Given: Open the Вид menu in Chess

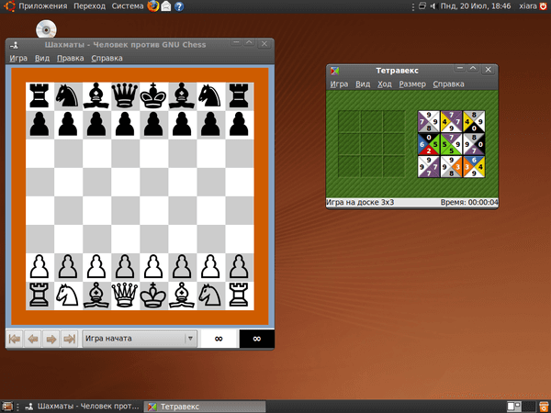Looking at the screenshot, I should coord(42,59).
